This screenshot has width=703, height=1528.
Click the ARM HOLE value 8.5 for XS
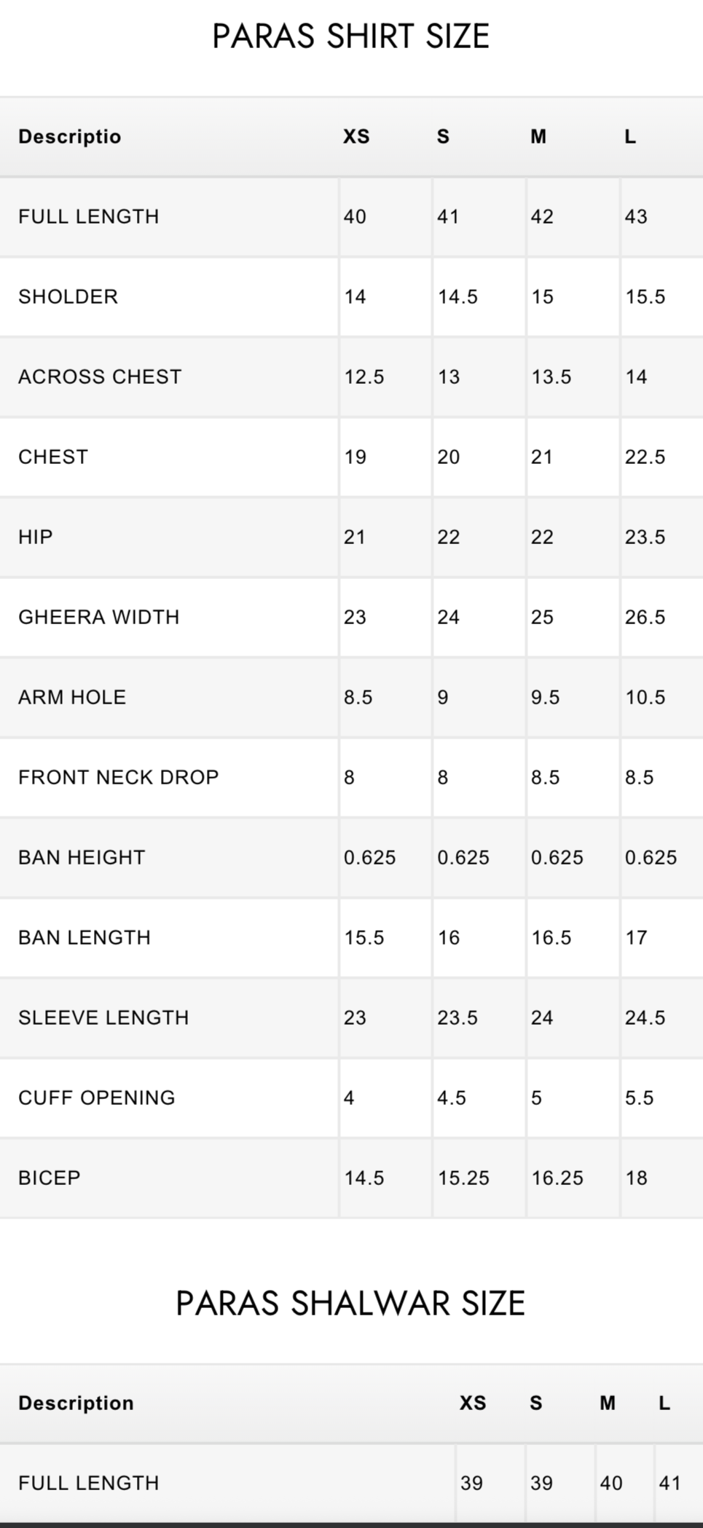tap(358, 697)
